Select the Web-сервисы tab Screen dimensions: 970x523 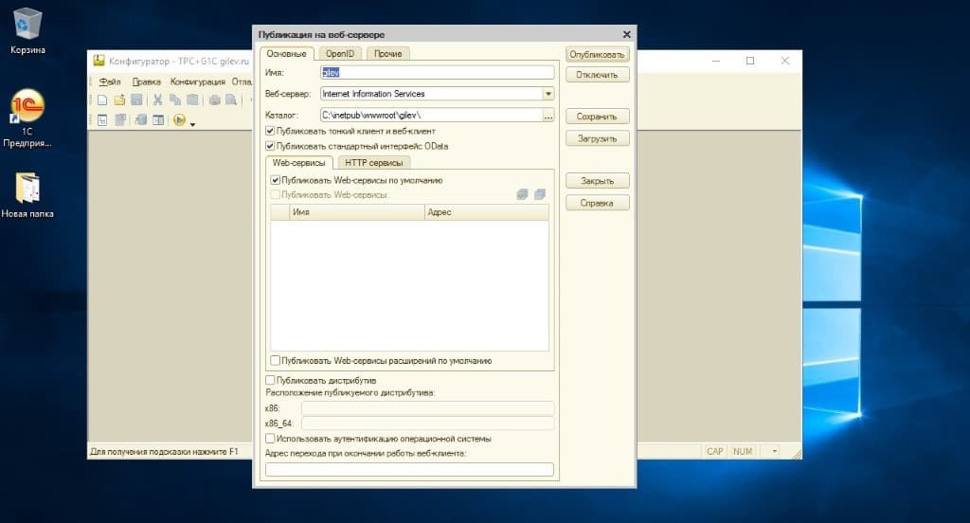point(298,163)
